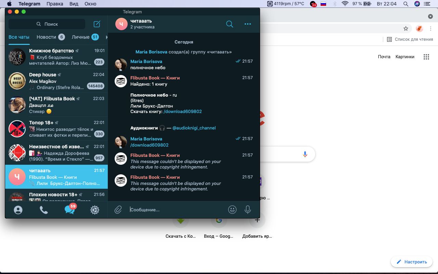The image size is (438, 274).
Task: Click the date and time Вт 22:04
Action: pos(386,4)
